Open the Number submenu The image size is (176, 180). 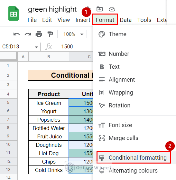point(134,54)
